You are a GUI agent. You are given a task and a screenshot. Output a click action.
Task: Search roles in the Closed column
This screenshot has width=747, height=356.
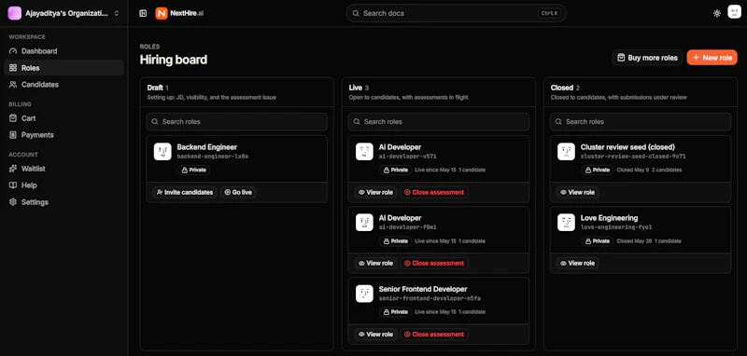(641, 122)
